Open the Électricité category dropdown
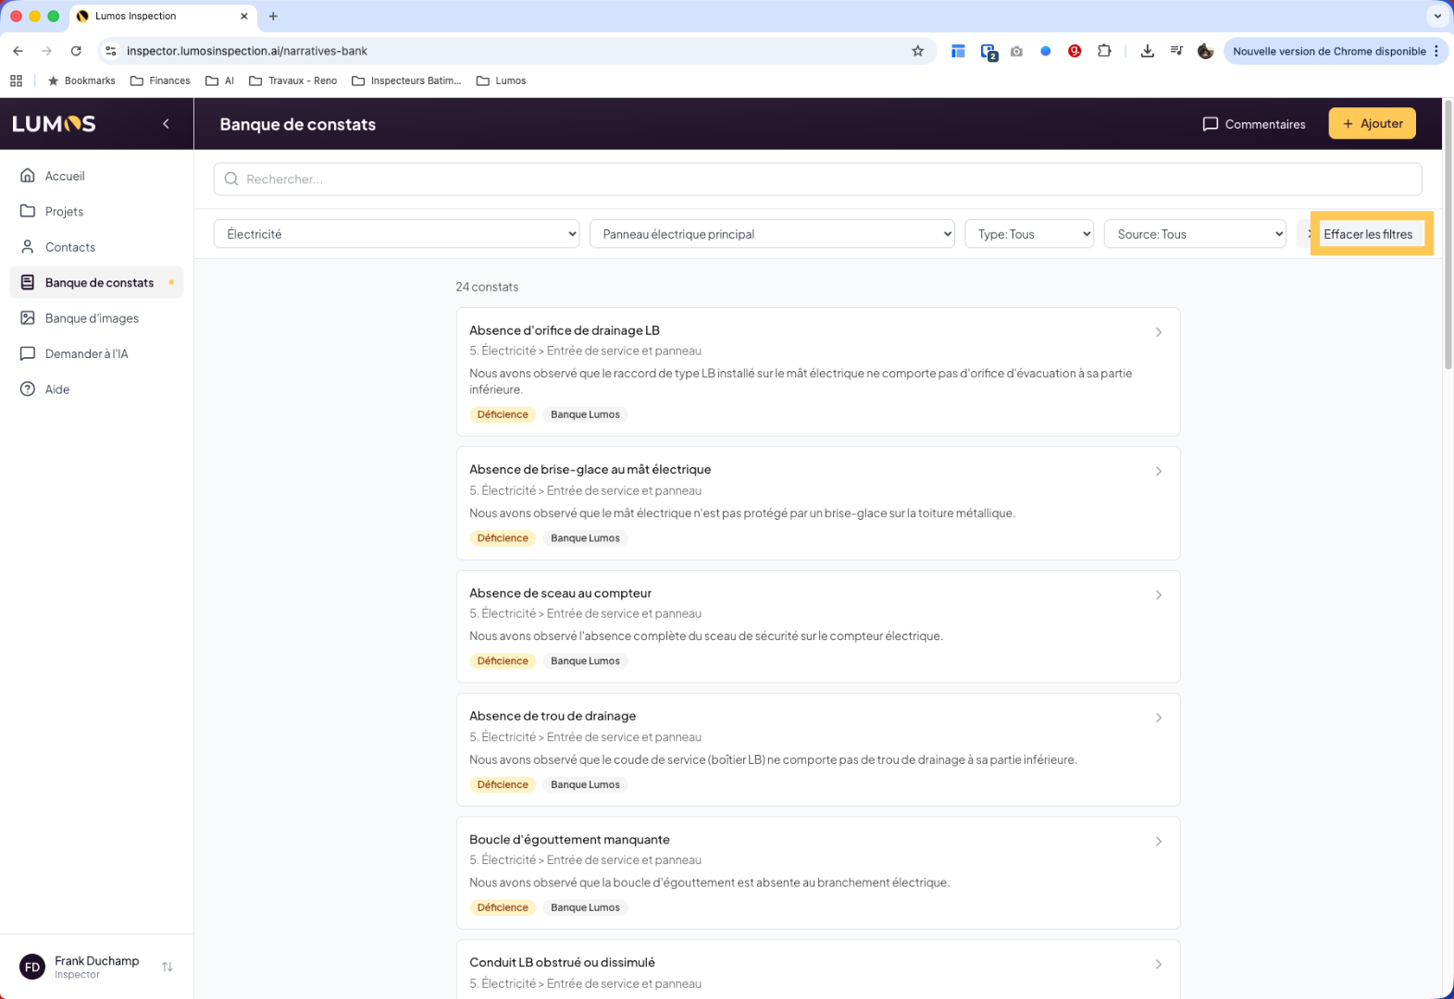 coord(396,234)
